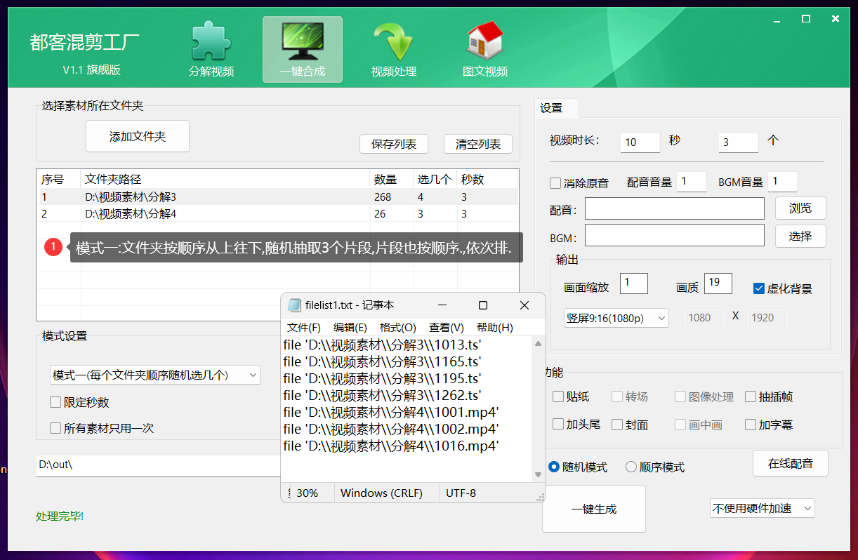Click the 配音音量 input field
The image size is (858, 560).
click(x=692, y=182)
